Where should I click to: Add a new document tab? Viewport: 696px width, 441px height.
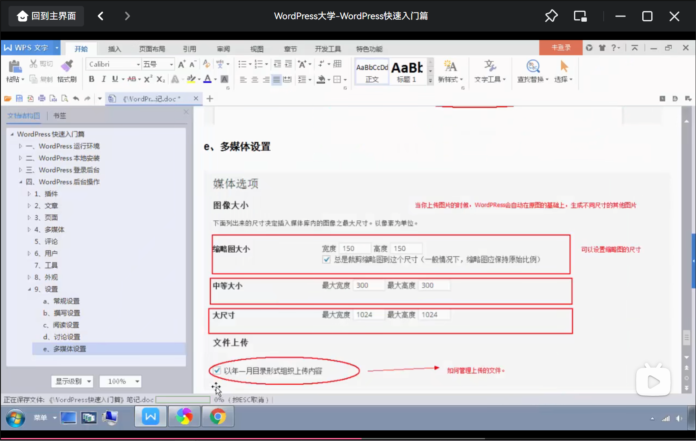(210, 99)
